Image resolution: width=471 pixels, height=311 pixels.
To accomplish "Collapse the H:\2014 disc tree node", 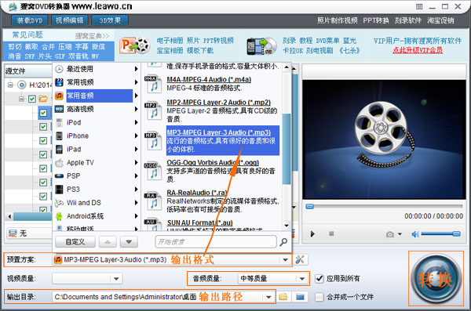I will pyautogui.click(x=10, y=85).
